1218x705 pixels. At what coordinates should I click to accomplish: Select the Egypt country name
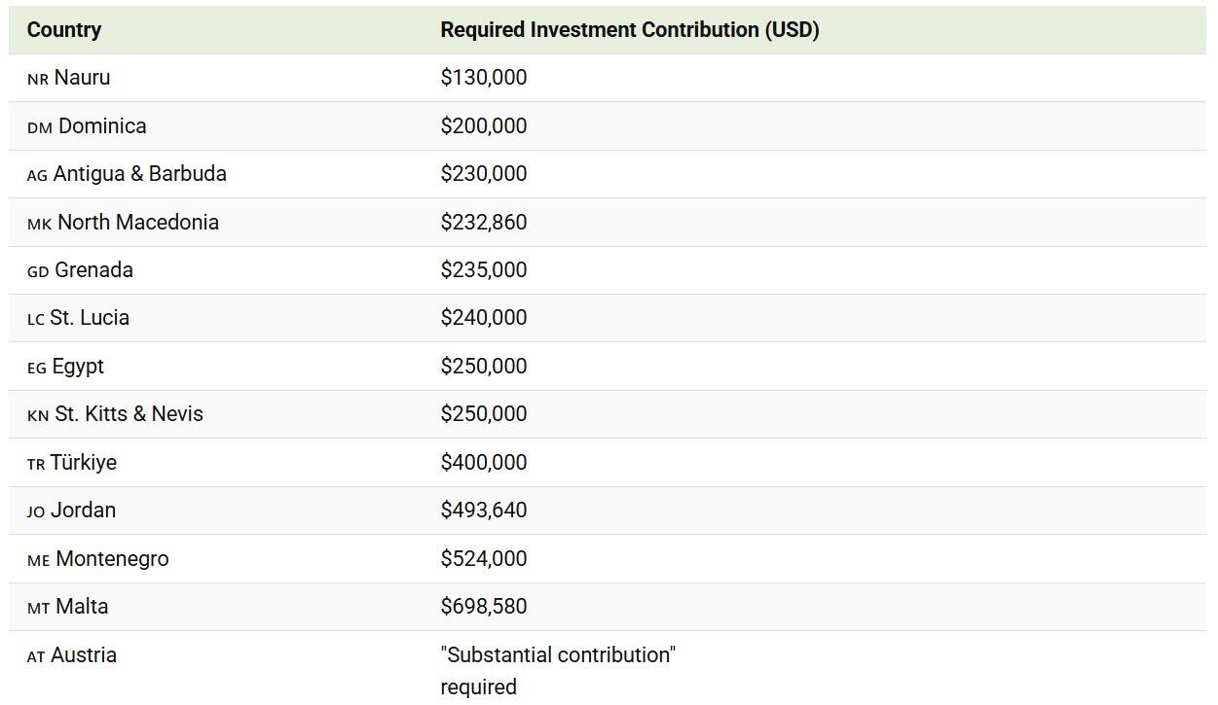78,367
